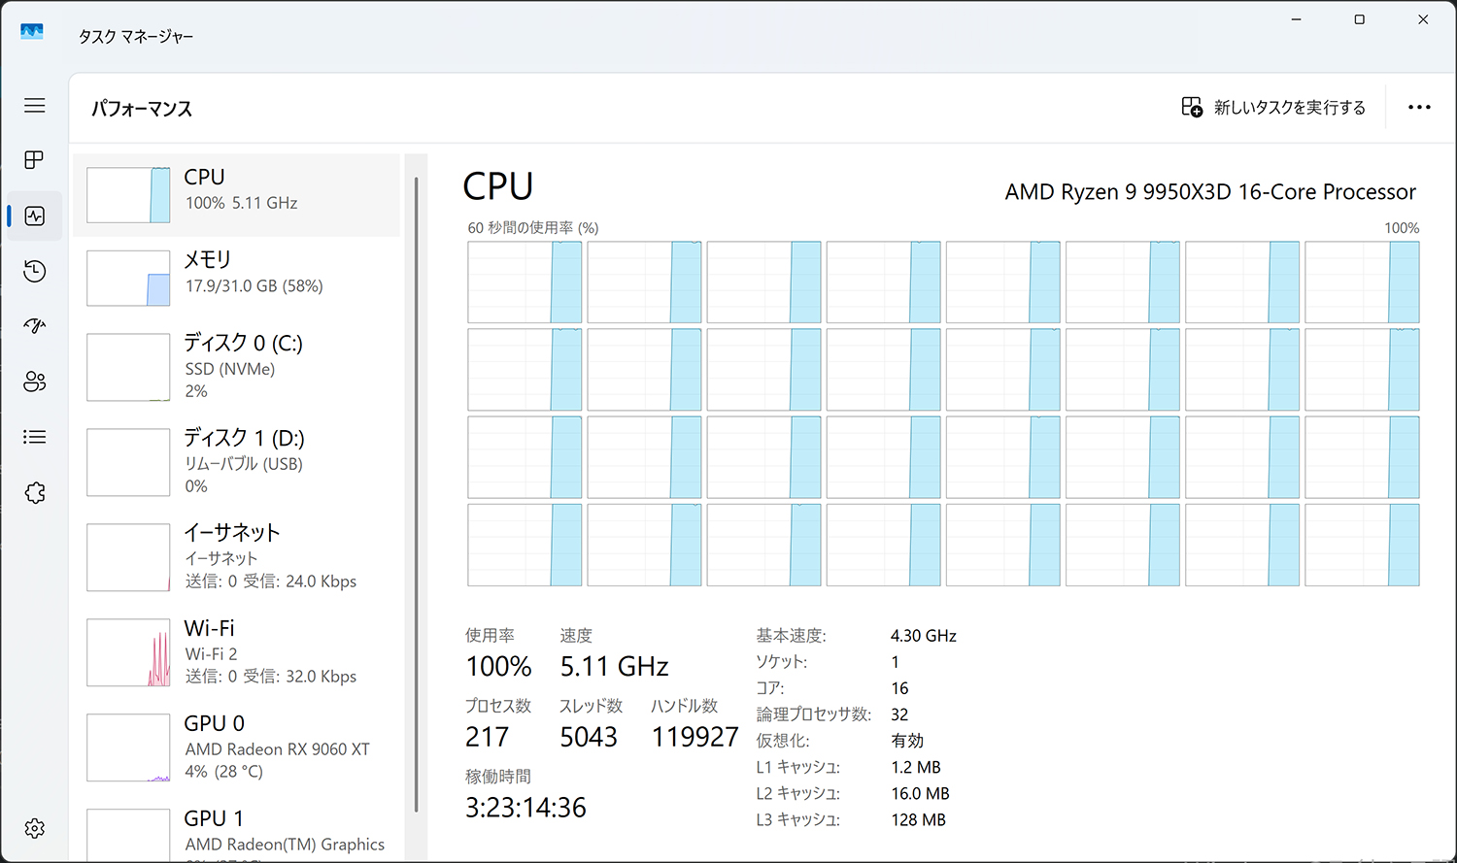Screen dimensions: 1457x863
Task: Click the 新しいタスクを実行する button
Action: (x=1273, y=107)
